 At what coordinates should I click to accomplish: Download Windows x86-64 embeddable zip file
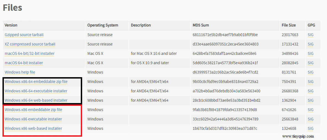coord(36,82)
